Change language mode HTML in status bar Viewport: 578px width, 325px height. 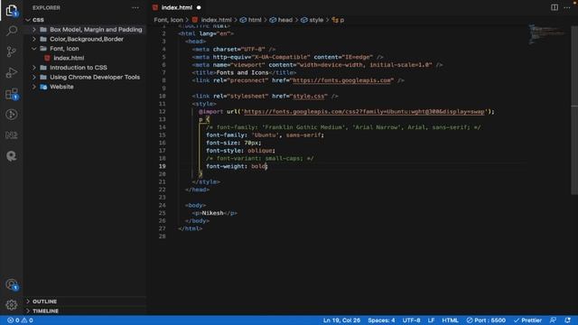coord(450,320)
